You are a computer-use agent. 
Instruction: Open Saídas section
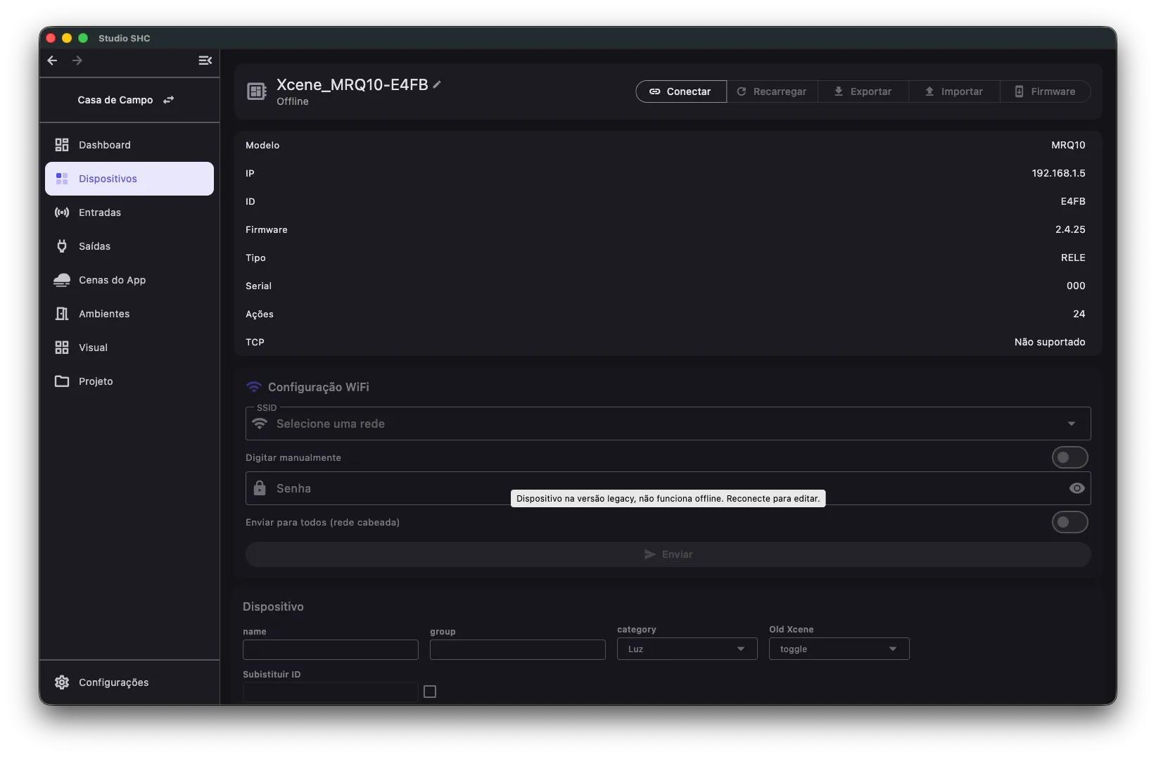click(x=129, y=246)
